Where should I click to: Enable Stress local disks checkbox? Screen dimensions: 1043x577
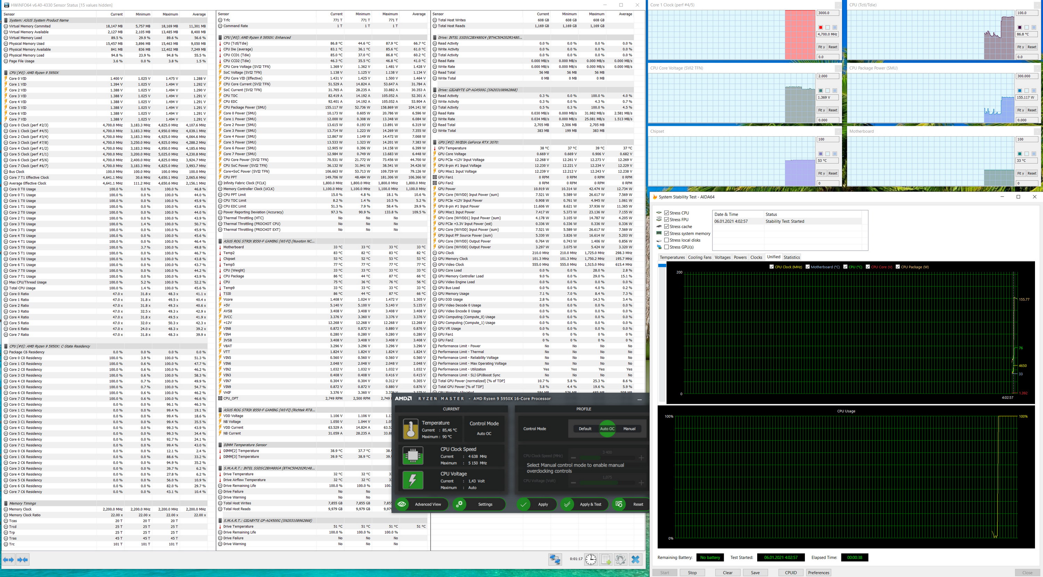pyautogui.click(x=666, y=240)
